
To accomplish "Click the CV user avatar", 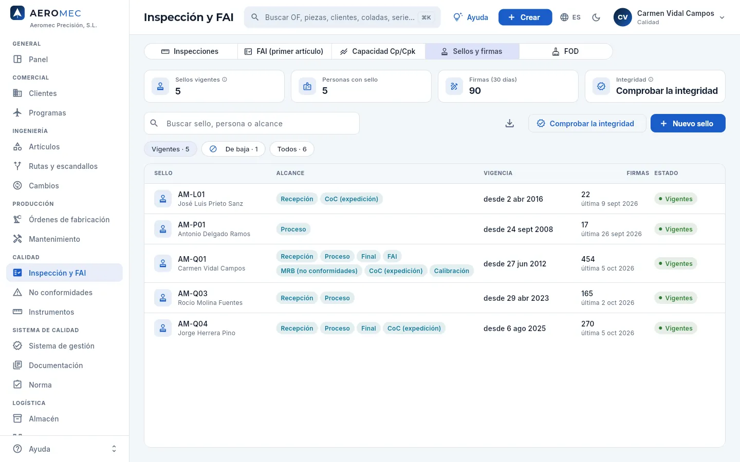I will [x=623, y=17].
